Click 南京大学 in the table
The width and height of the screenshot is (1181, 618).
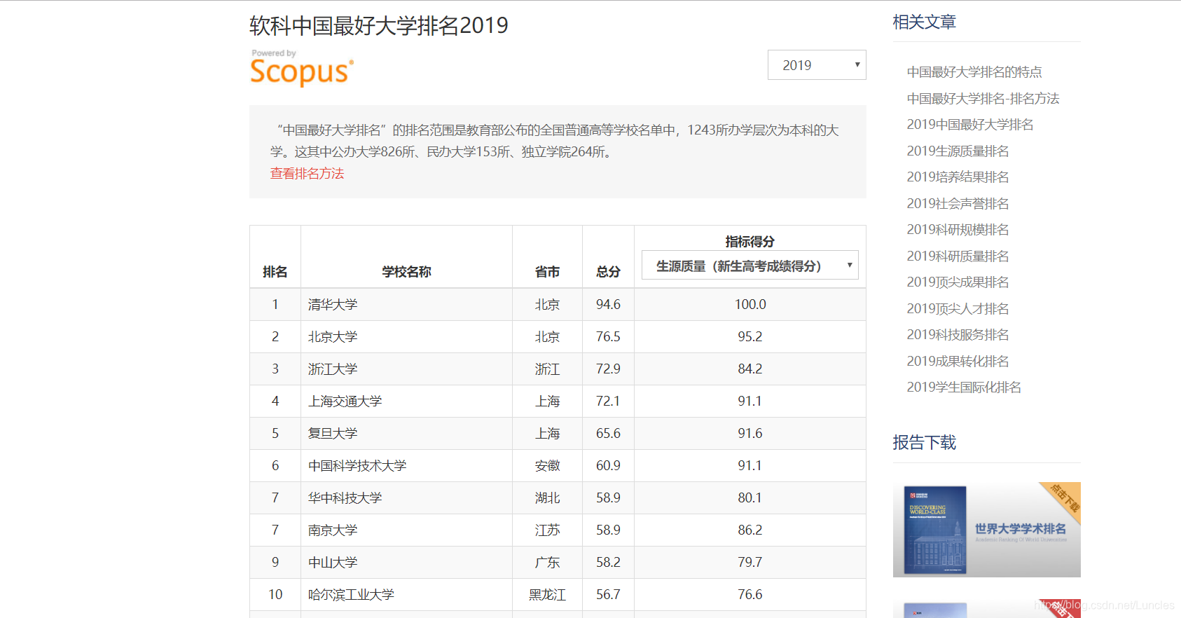point(333,530)
